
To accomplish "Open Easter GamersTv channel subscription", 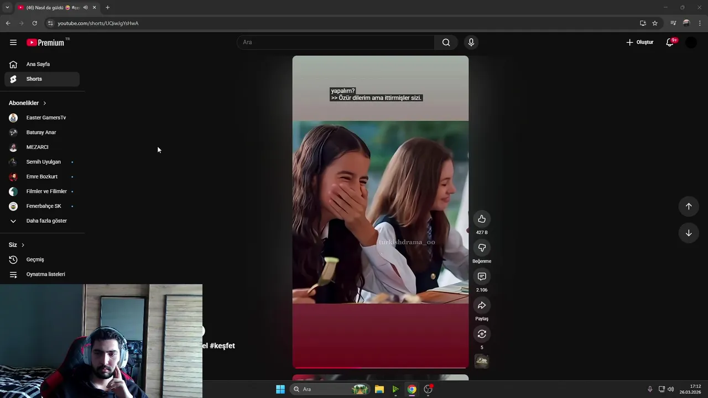I will click(x=42, y=118).
